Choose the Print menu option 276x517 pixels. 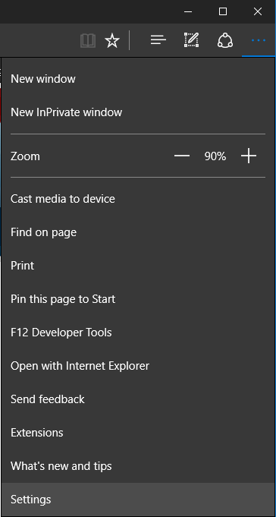138,266
